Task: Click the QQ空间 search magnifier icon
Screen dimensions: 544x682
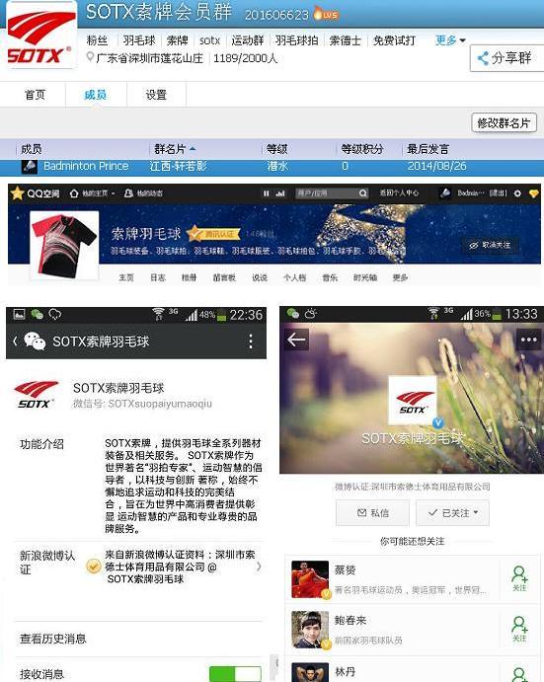Action: pos(363,193)
